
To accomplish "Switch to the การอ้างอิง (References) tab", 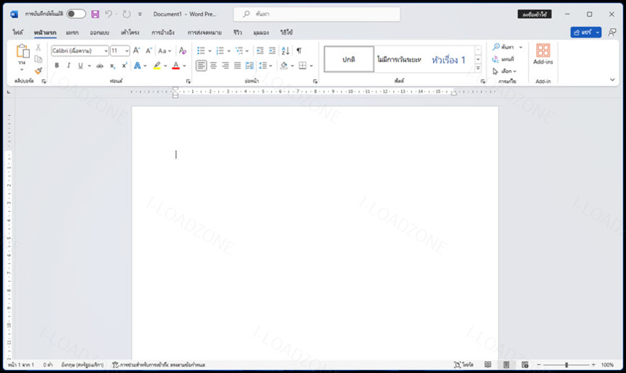I will click(x=163, y=32).
